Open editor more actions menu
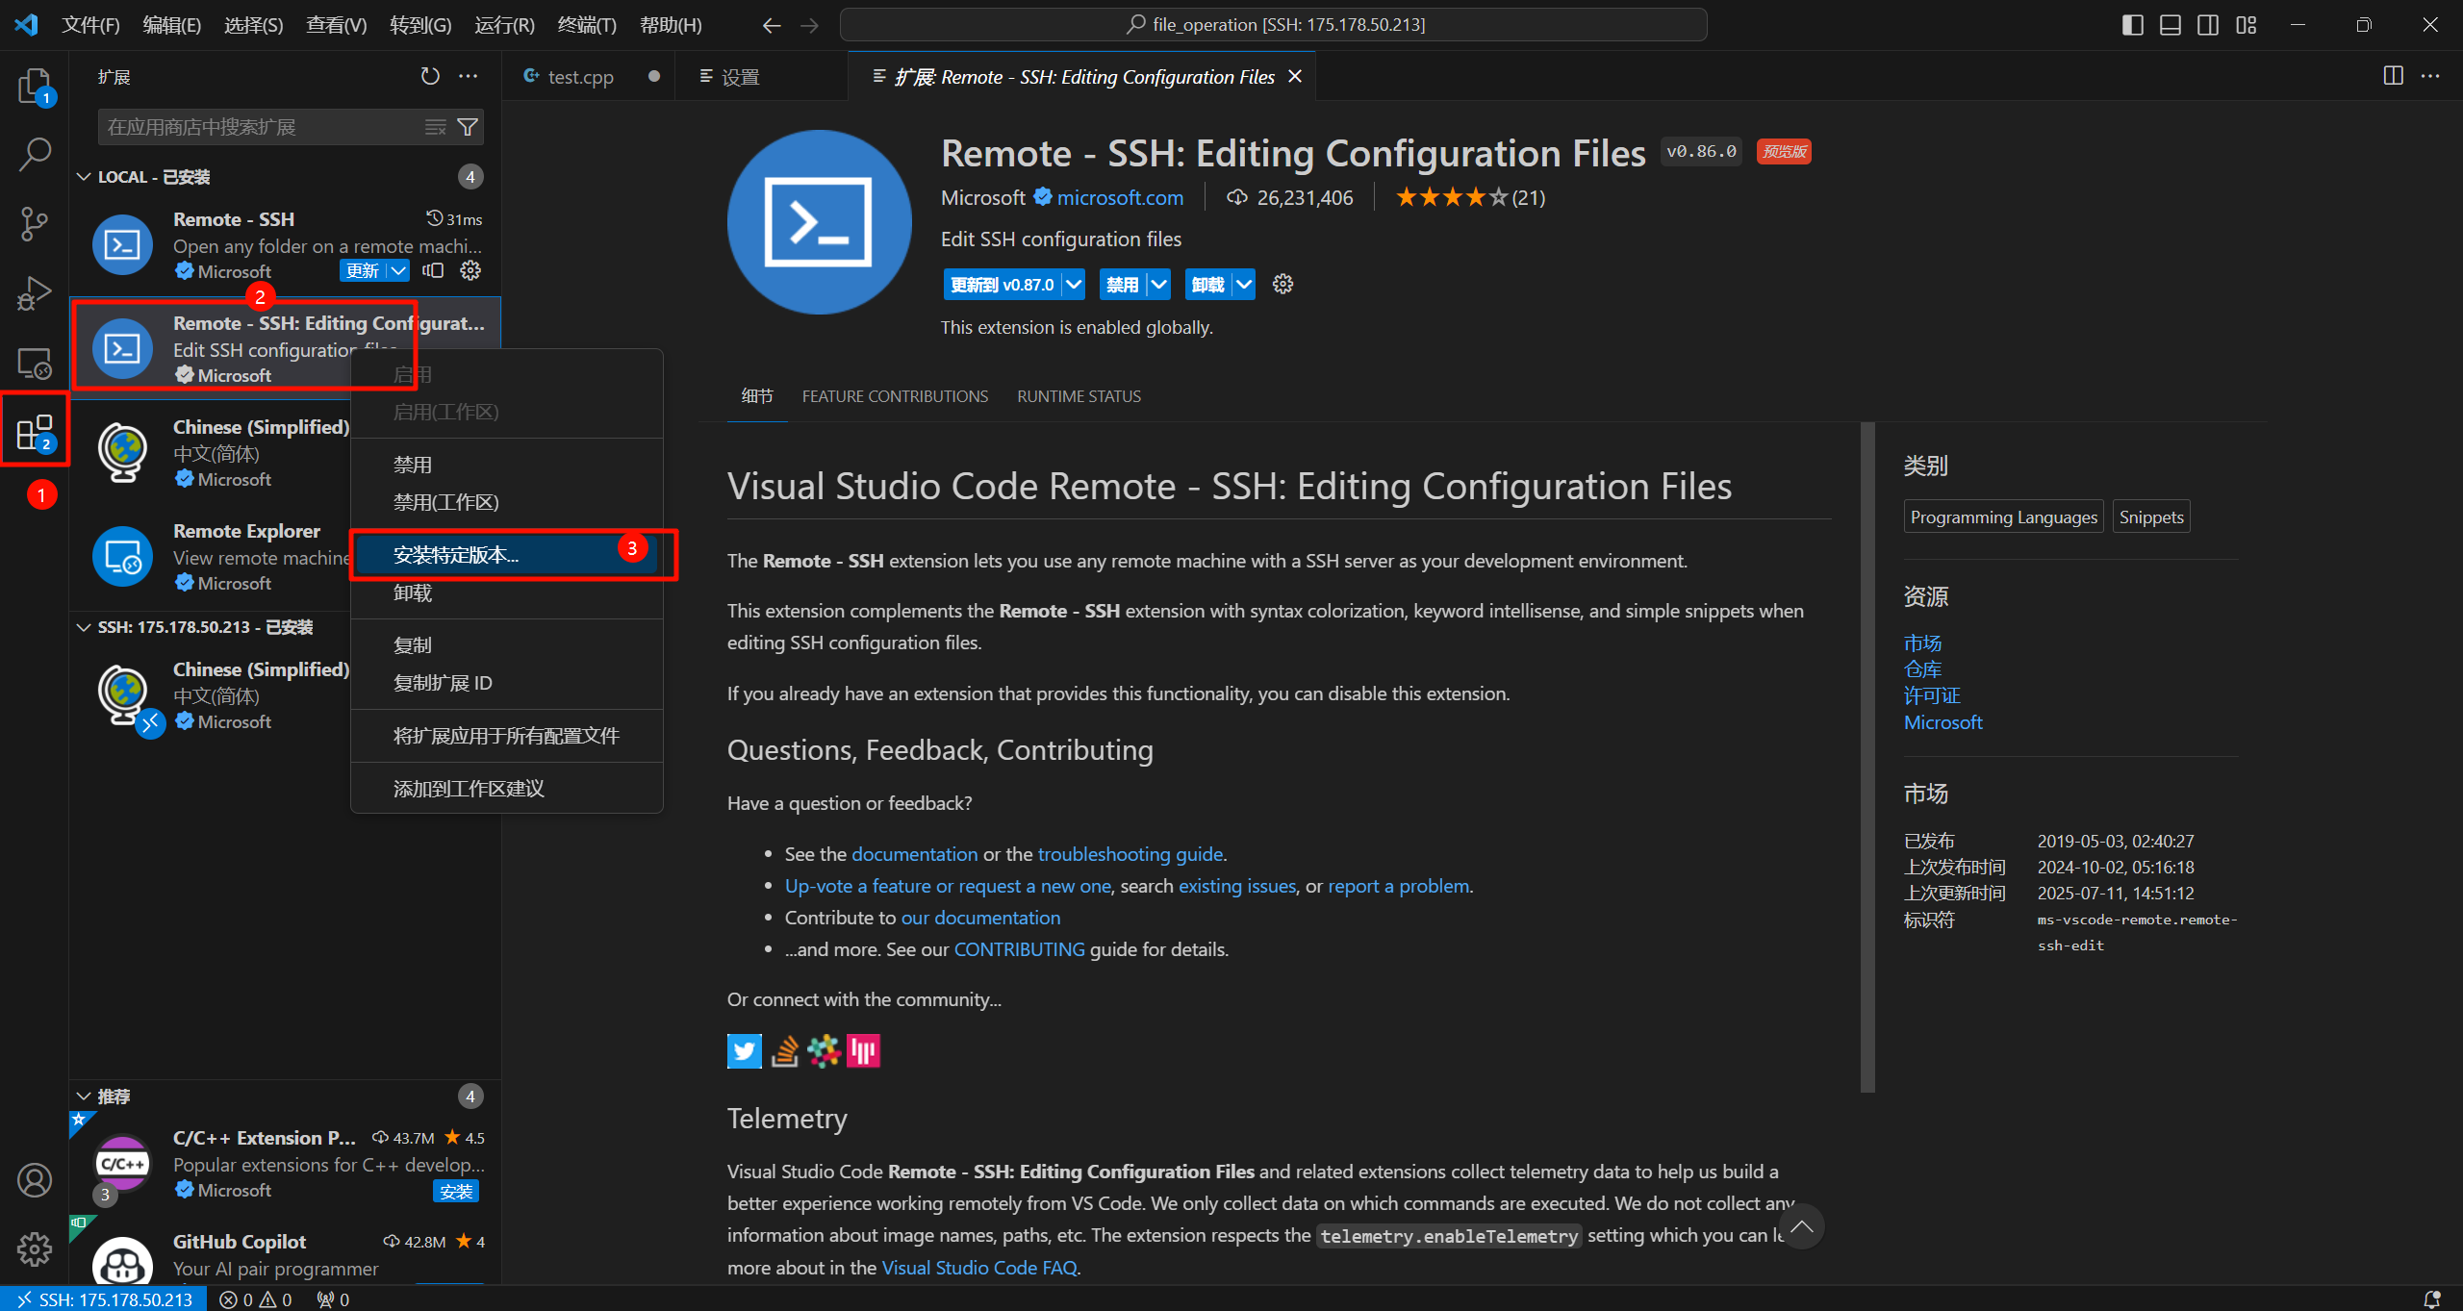 [x=2430, y=76]
